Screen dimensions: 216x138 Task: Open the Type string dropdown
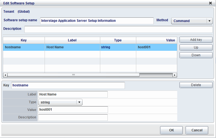point(60,102)
